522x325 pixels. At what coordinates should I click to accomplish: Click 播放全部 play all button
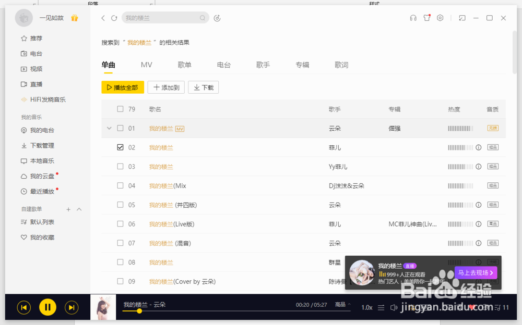(123, 87)
